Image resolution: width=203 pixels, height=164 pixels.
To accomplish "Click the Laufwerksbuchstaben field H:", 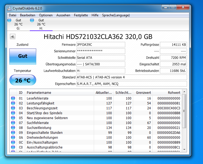I will tap(101, 71).
